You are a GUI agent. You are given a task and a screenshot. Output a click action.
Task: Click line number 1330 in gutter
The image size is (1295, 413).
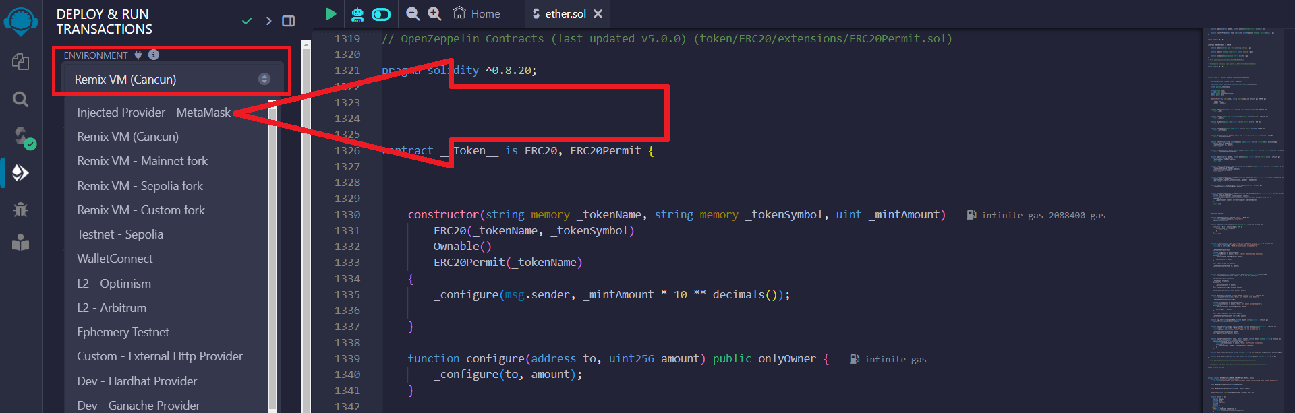347,214
